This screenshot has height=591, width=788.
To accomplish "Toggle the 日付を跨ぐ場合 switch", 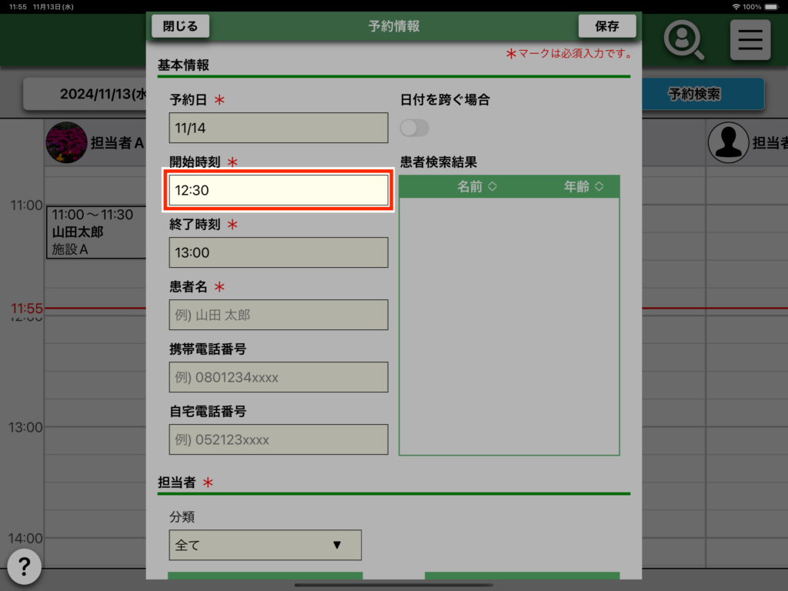I will point(415,128).
